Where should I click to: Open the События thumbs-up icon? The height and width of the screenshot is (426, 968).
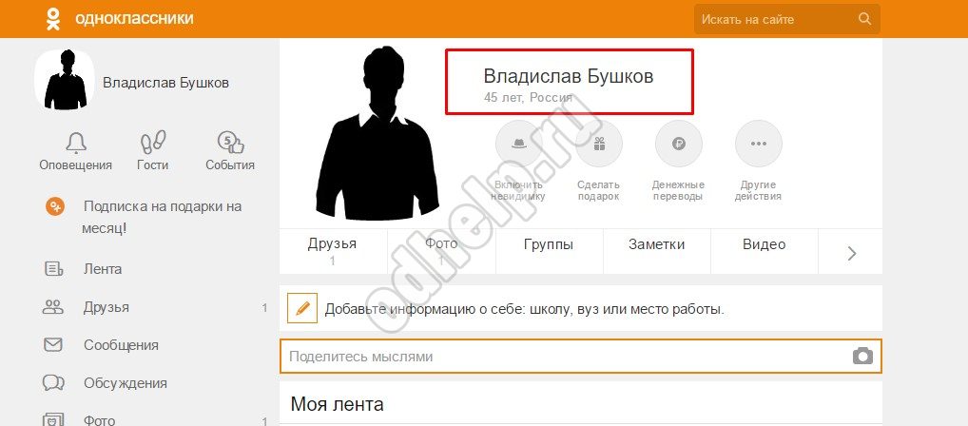pos(230,143)
